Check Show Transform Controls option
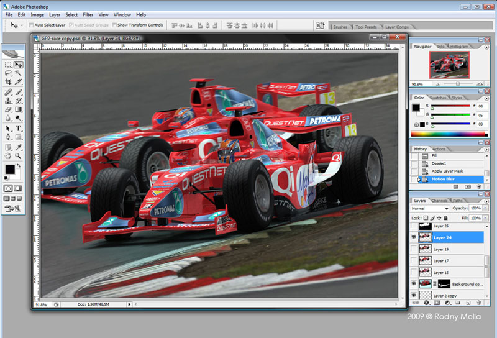This screenshot has width=497, height=338. click(113, 25)
